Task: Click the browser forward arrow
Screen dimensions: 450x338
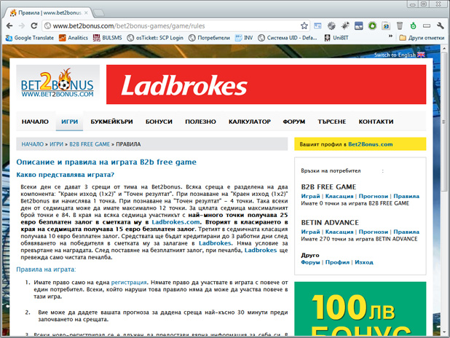Action: [22, 25]
